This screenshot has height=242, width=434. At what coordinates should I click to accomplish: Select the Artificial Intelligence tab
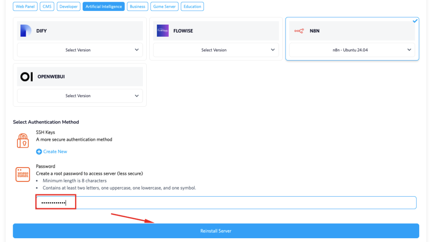click(103, 6)
